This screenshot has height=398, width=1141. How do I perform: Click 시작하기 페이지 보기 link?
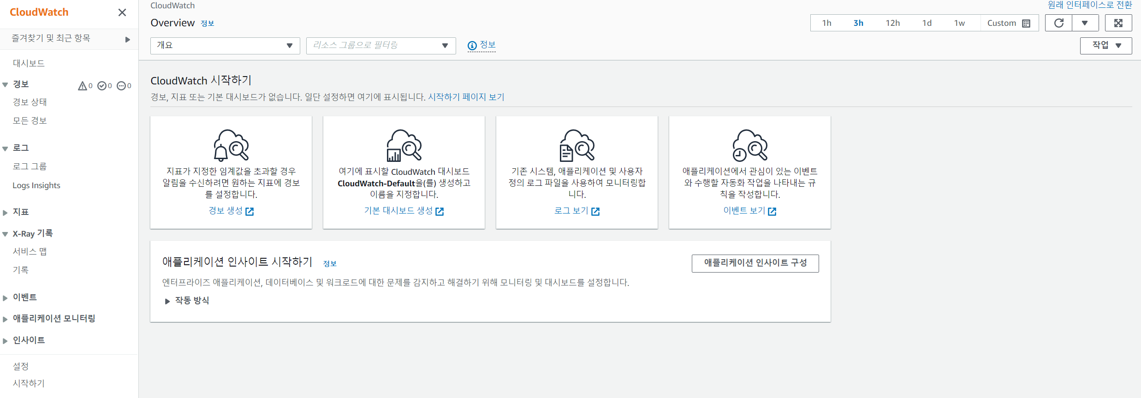[466, 97]
